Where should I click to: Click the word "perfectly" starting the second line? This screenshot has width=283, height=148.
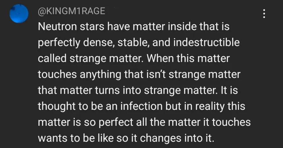tap(59, 43)
